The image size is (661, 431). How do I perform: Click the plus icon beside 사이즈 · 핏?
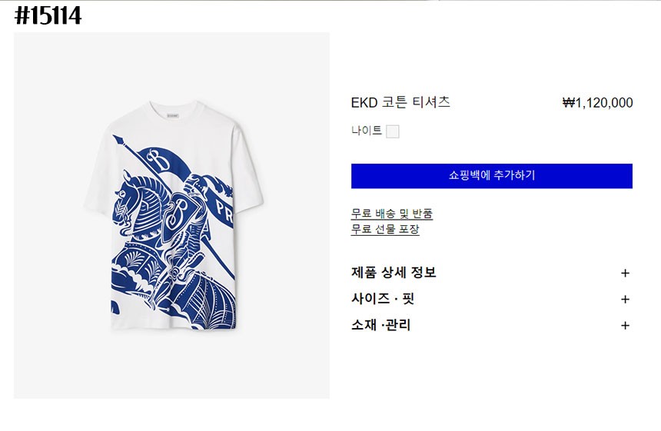pos(625,300)
